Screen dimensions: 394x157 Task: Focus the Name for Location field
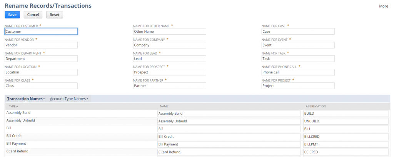pos(41,72)
